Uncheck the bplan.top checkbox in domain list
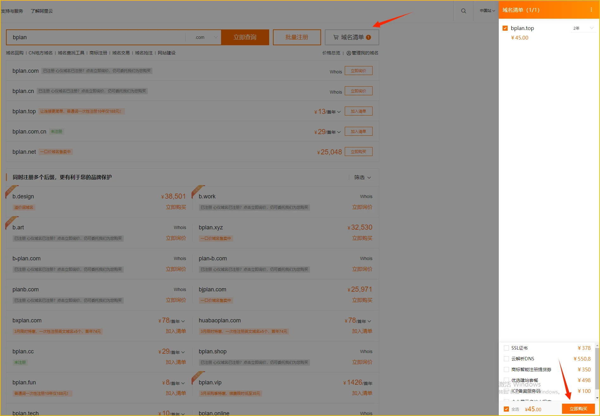 point(505,28)
